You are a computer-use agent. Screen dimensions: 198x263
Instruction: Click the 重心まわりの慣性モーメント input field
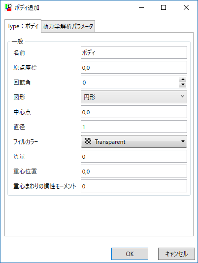[134, 186]
